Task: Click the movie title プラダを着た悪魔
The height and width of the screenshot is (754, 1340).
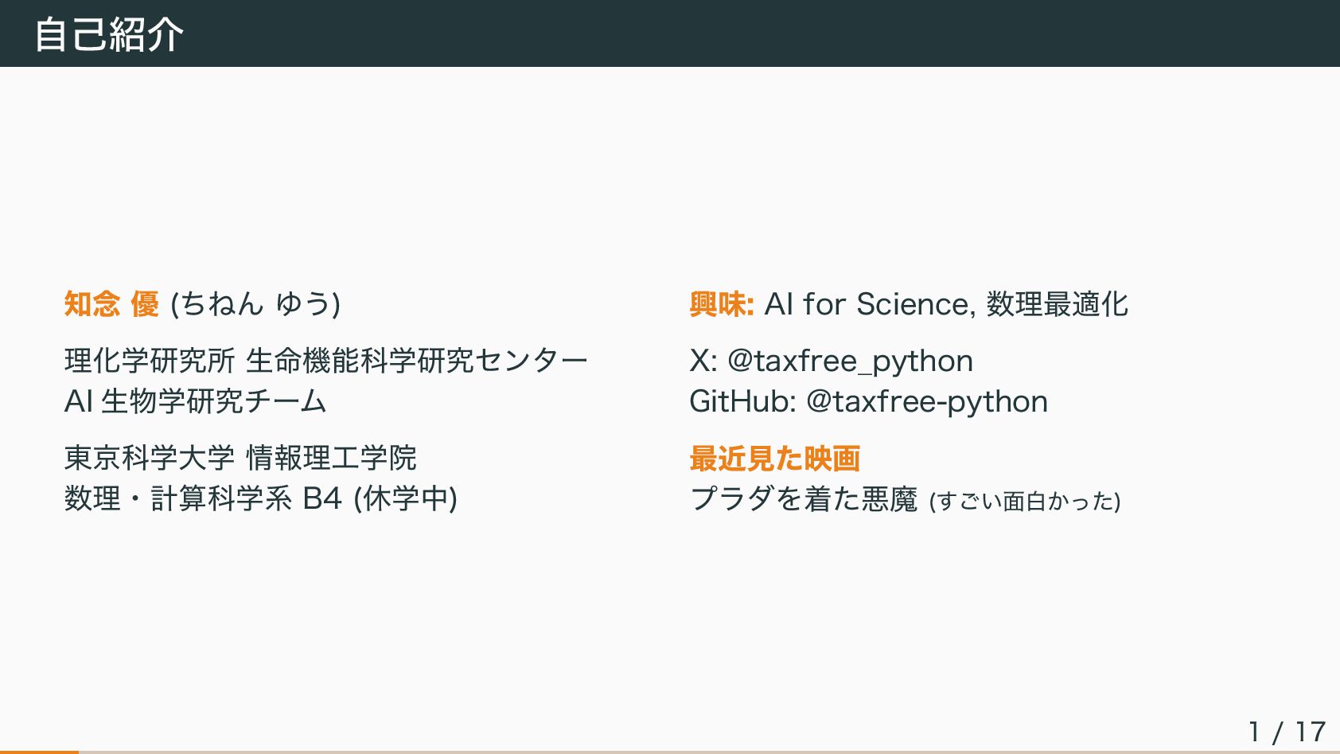Action: click(804, 499)
